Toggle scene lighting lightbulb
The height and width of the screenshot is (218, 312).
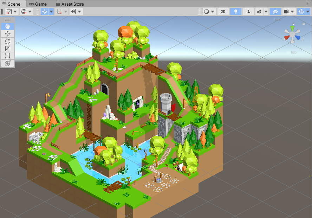click(x=236, y=12)
